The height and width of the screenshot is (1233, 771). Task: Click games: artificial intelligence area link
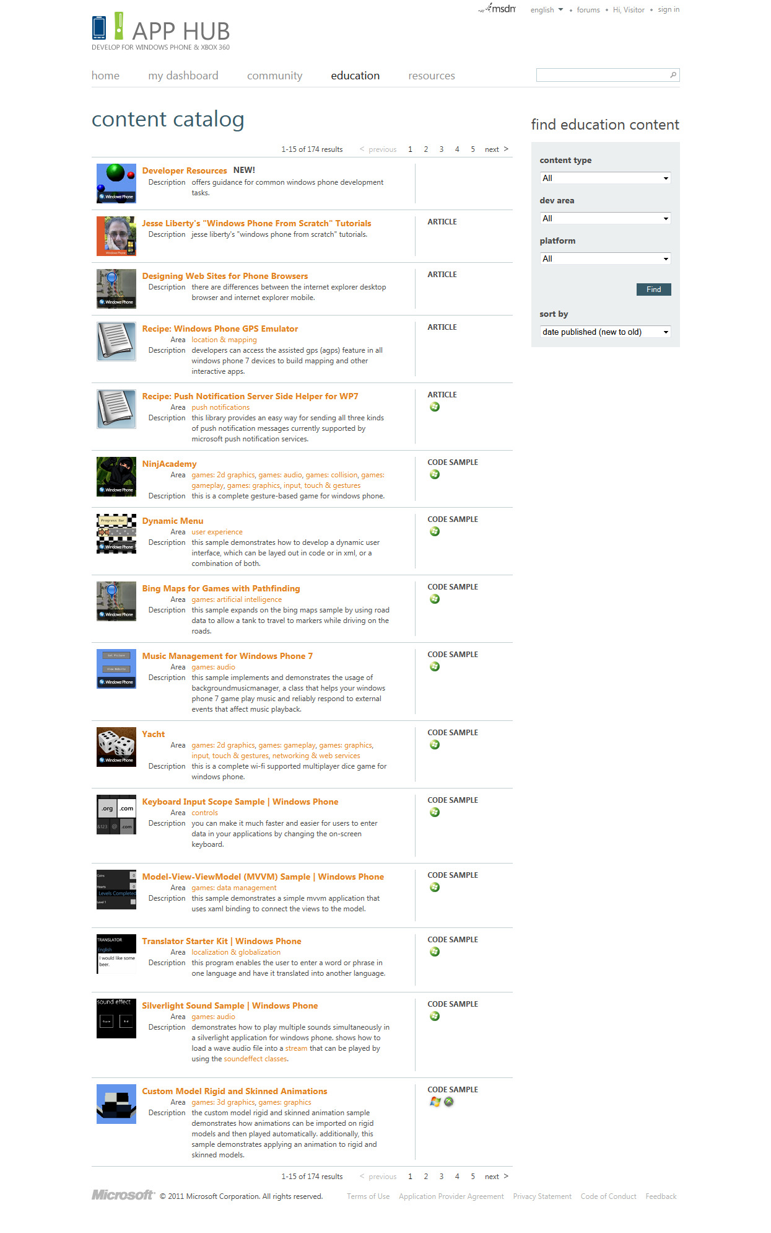(237, 599)
